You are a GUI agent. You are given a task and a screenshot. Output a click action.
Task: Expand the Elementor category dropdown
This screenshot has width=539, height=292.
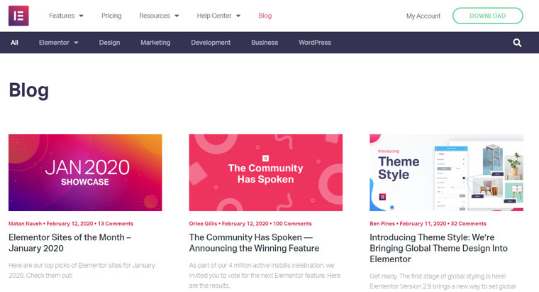58,43
